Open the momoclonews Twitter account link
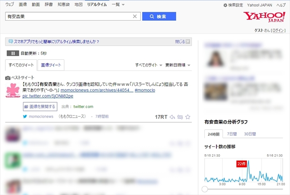The image size is (290, 195). [x=41, y=117]
